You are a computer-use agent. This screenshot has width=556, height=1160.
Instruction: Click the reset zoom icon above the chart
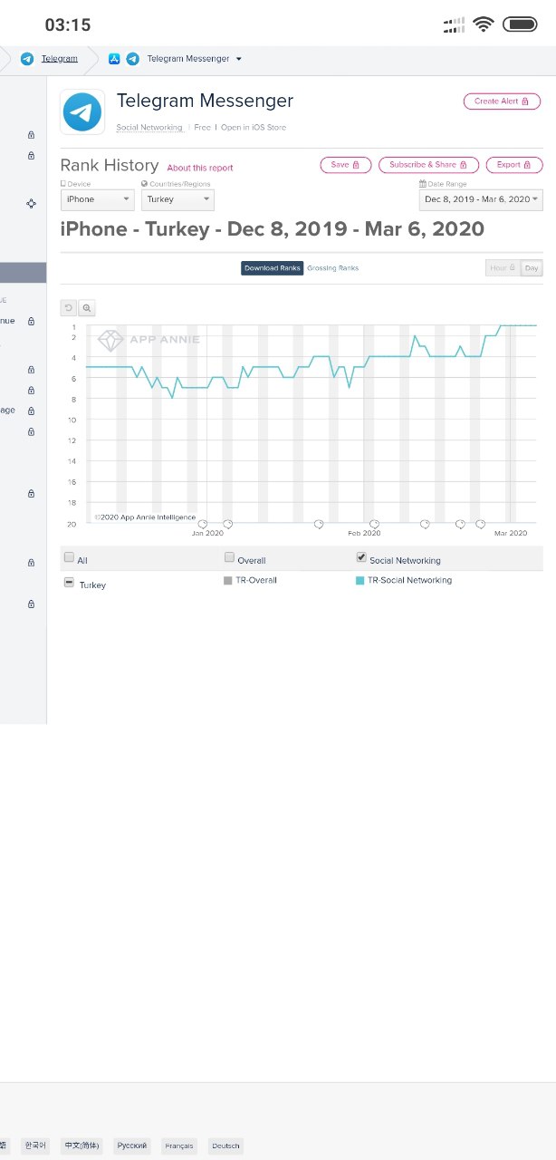(68, 308)
